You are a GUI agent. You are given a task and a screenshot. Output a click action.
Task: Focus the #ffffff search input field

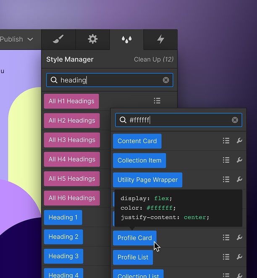[178, 120]
